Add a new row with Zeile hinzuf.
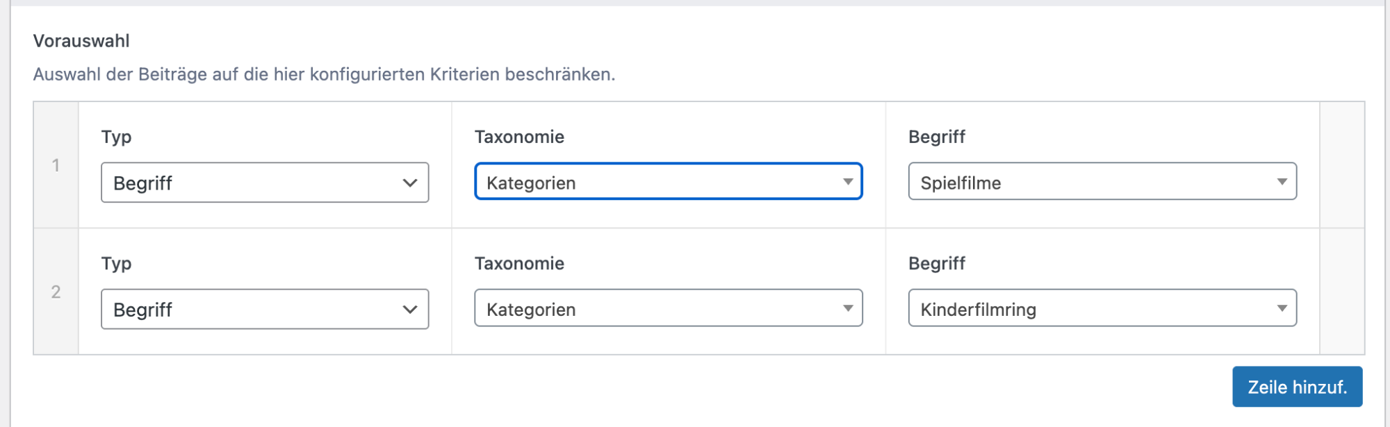Viewport: 1390px width, 427px height. pos(1297,387)
